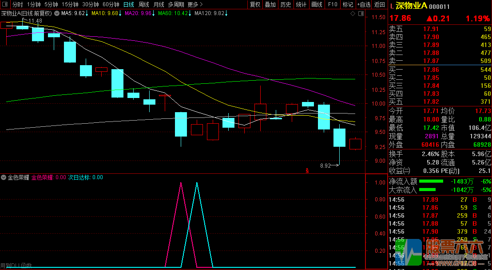Click the down arrow after MA20 value

153,13
